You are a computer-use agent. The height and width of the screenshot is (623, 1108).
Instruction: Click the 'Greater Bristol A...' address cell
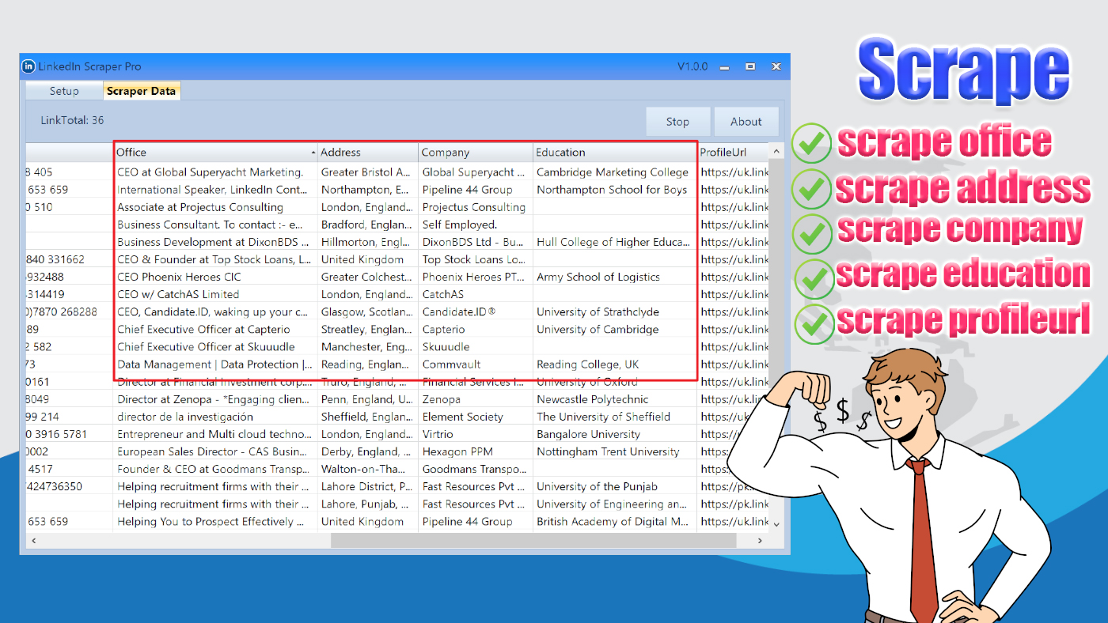[368, 172]
